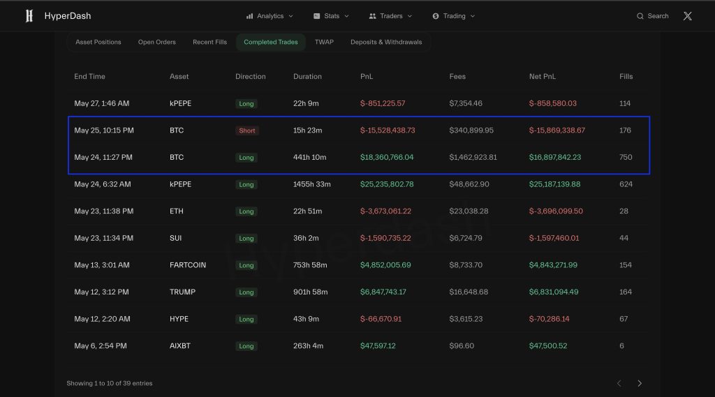Click Net PnL value $47,500.52
This screenshot has height=397, width=715.
[548, 345]
